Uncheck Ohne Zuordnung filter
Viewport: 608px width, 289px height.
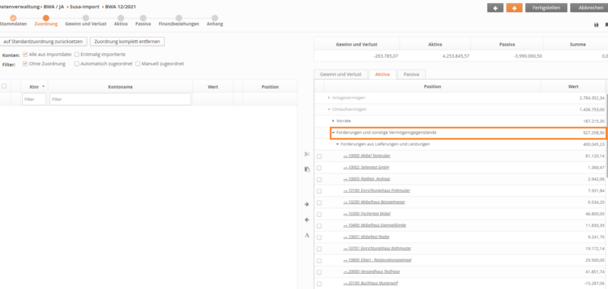[25, 64]
